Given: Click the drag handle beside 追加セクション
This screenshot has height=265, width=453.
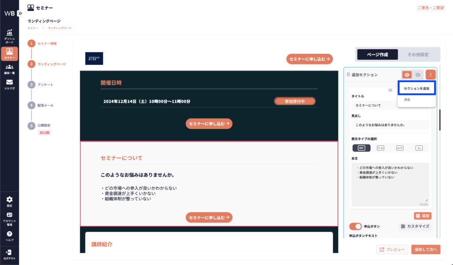Looking at the screenshot, I should (348, 75).
